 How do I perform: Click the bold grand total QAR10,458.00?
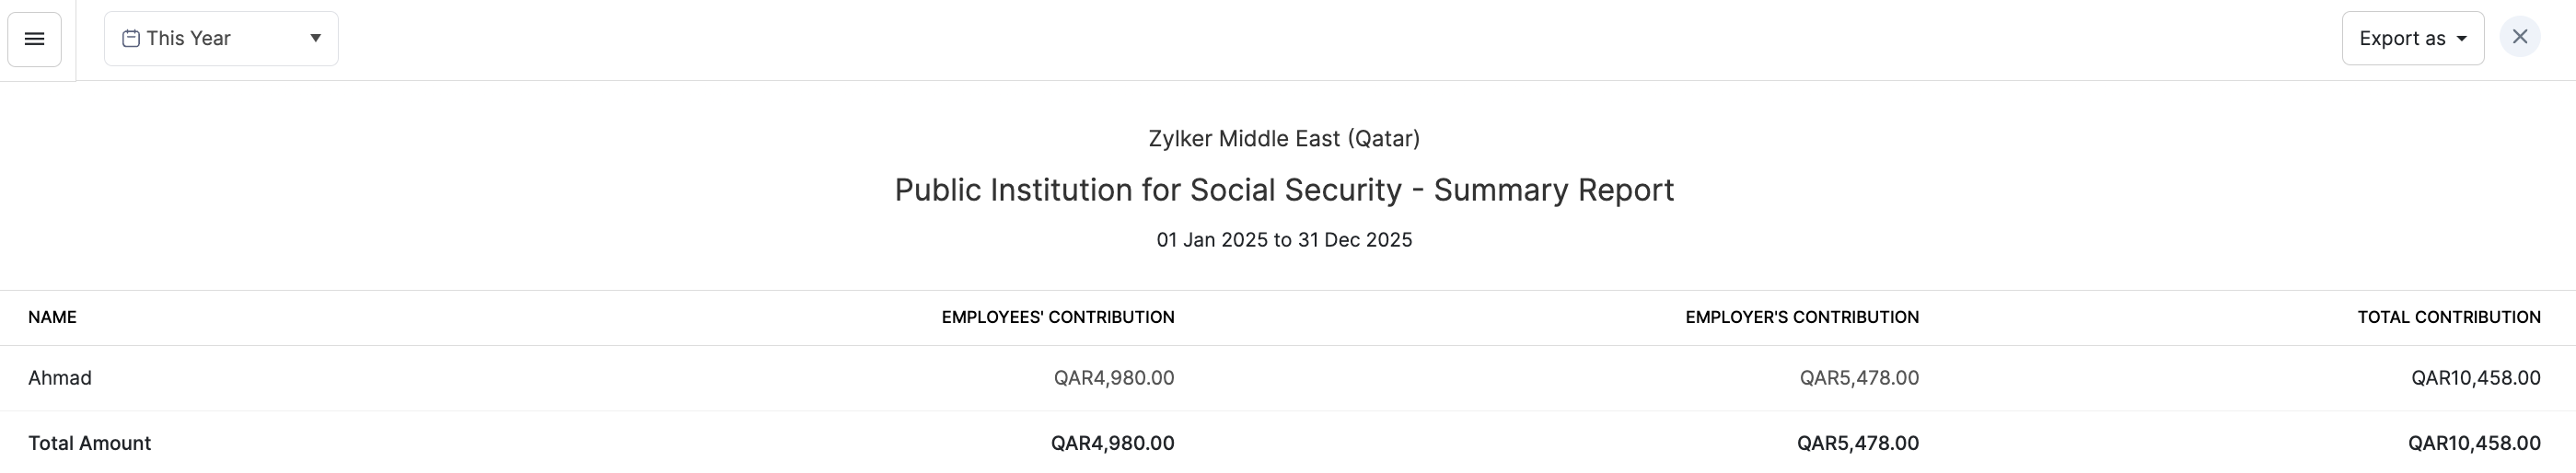tap(2473, 443)
